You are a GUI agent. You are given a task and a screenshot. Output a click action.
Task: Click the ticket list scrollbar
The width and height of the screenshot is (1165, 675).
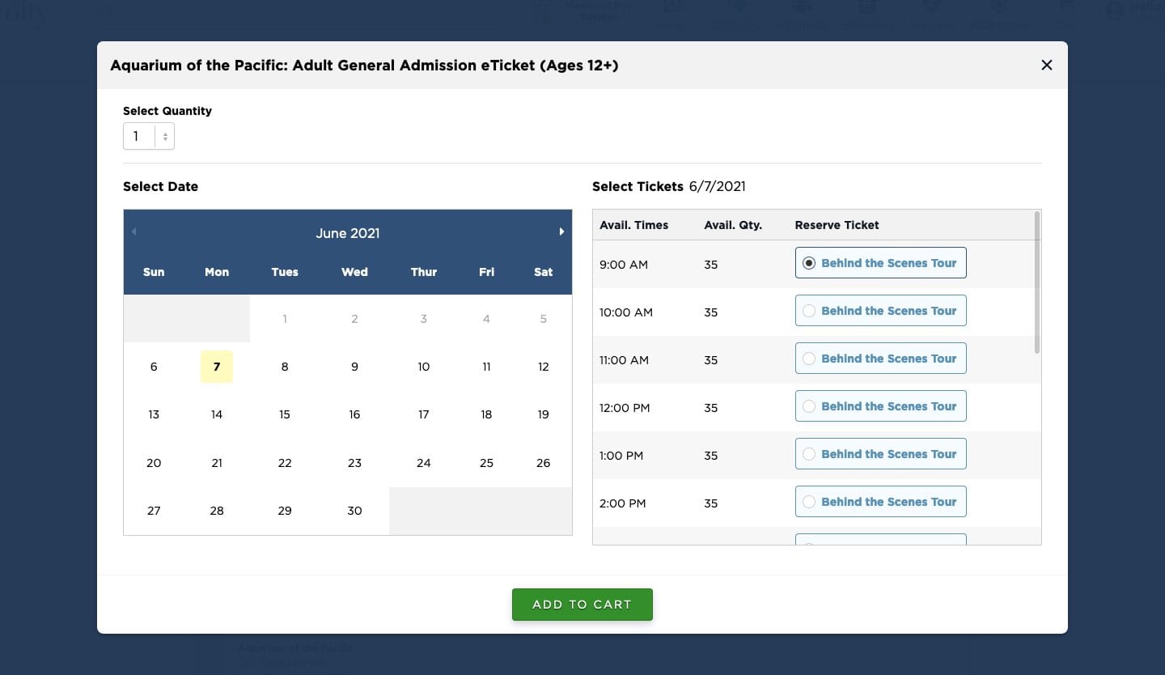click(1036, 282)
